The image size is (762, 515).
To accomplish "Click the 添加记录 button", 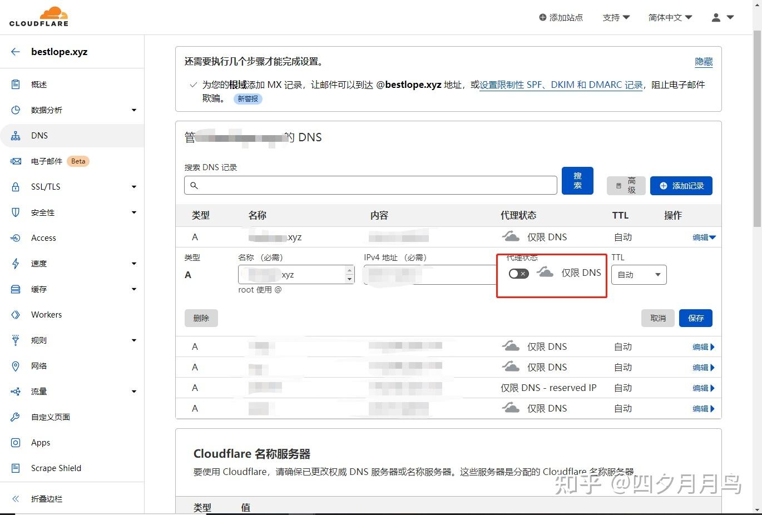I will click(681, 186).
